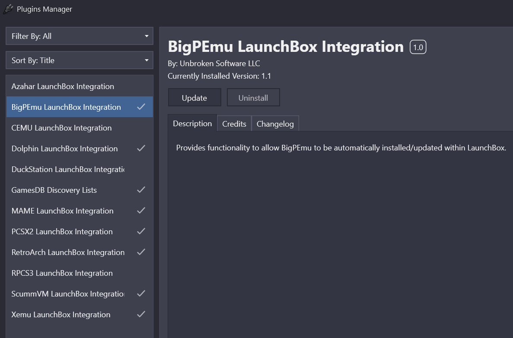Switch to the Credits tab
The width and height of the screenshot is (513, 338).
click(234, 124)
